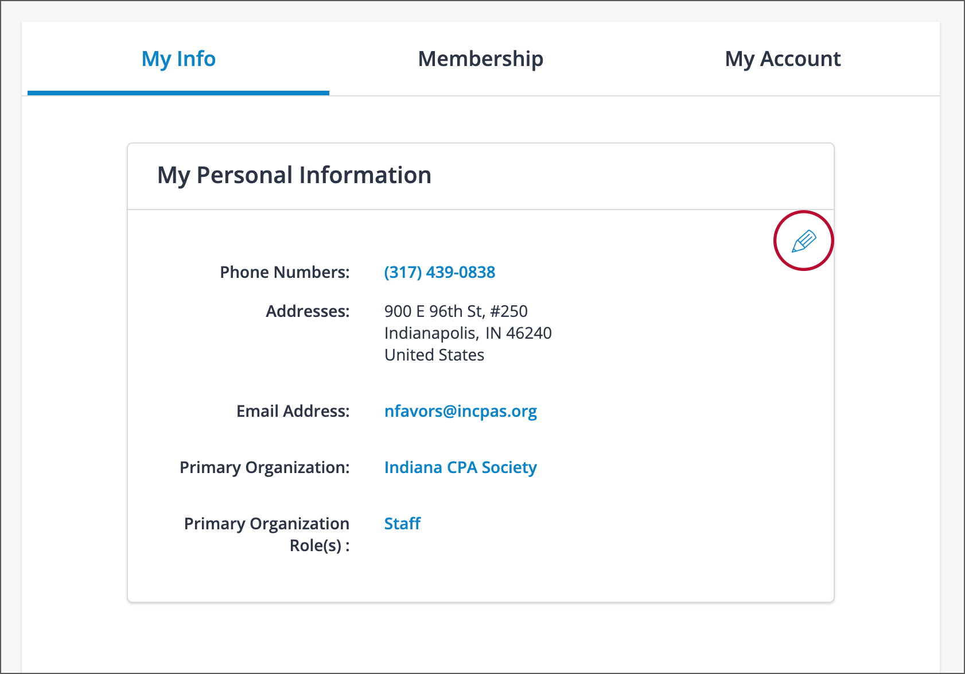The height and width of the screenshot is (674, 965).
Task: Open the My Account tab
Action: pyautogui.click(x=783, y=59)
